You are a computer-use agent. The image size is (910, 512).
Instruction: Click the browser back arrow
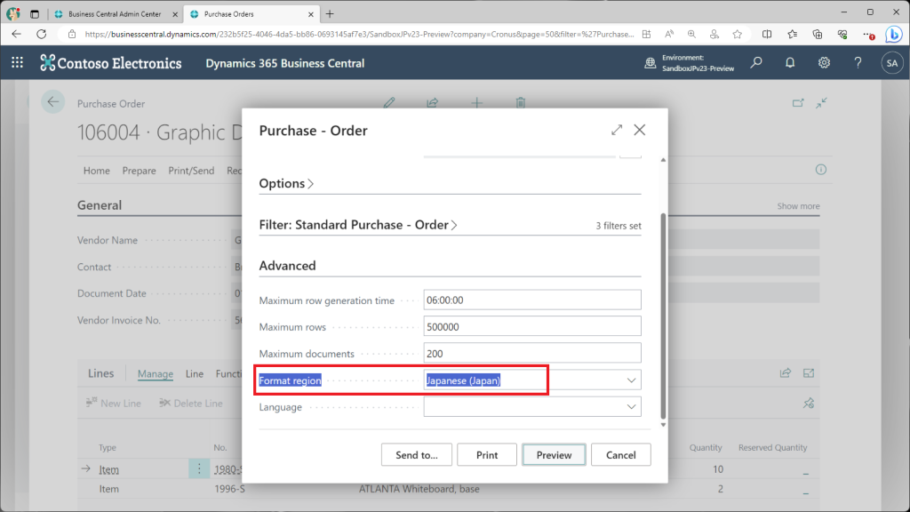click(x=16, y=35)
